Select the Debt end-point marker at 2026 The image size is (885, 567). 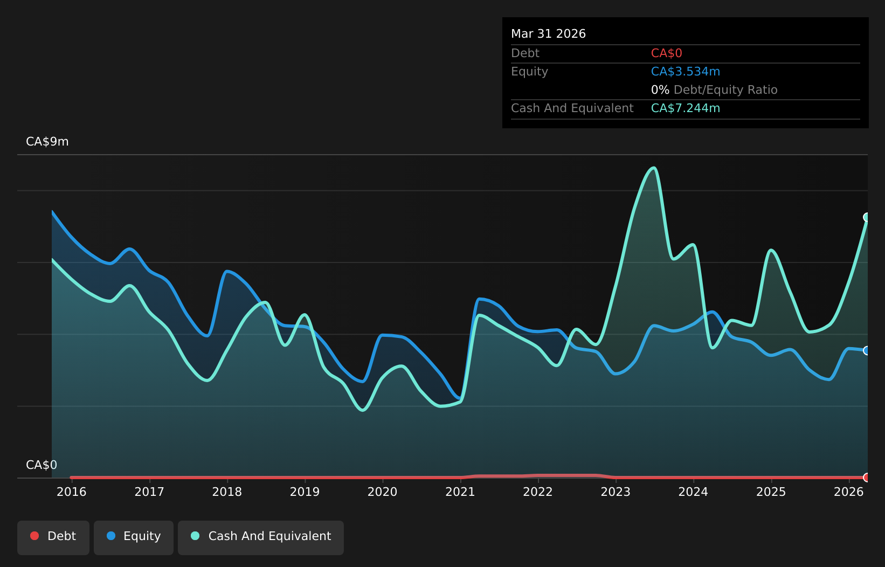pos(867,477)
